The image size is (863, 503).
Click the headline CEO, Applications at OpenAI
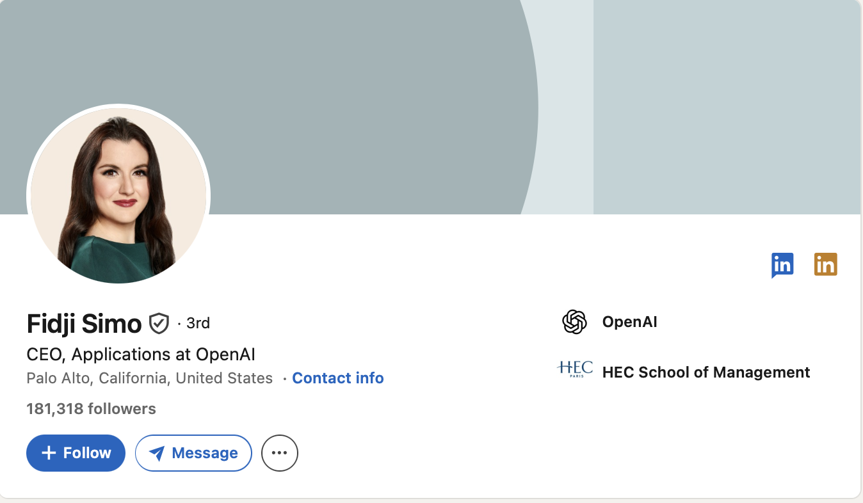(141, 355)
